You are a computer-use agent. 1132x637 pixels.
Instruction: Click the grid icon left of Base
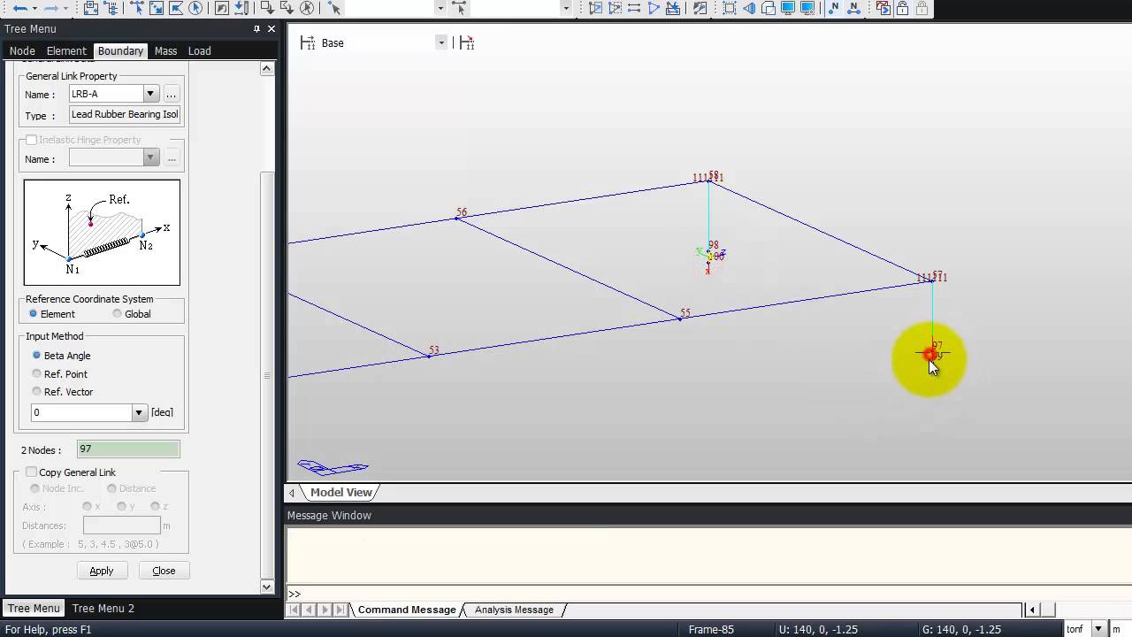click(308, 42)
